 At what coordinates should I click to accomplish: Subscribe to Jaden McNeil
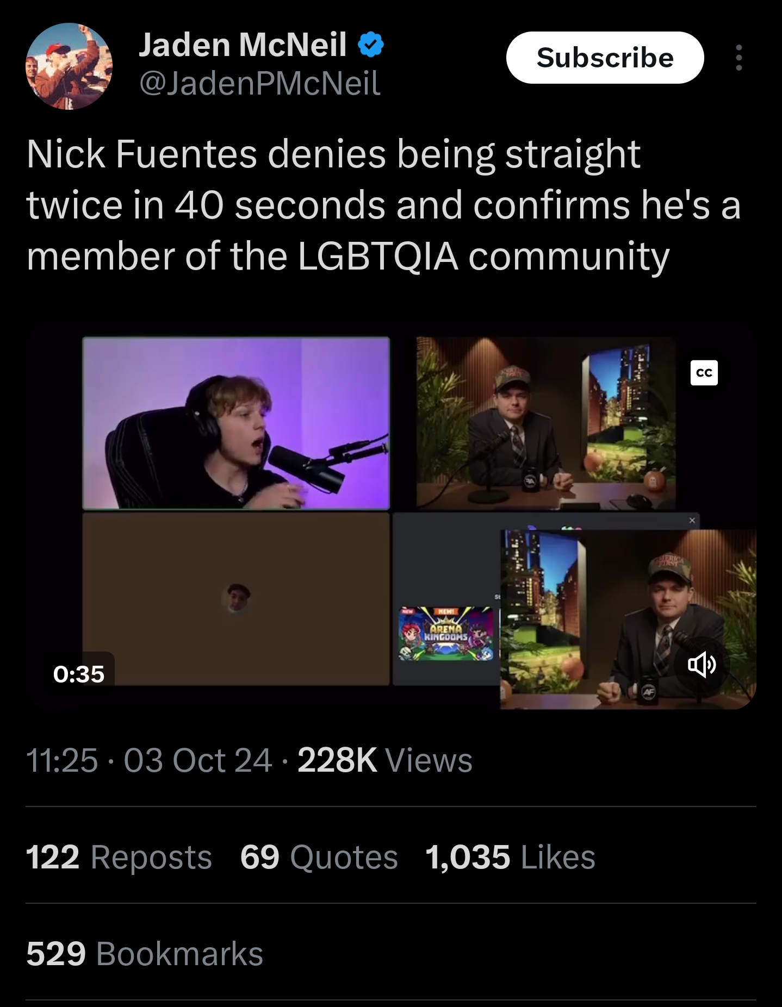tap(605, 58)
